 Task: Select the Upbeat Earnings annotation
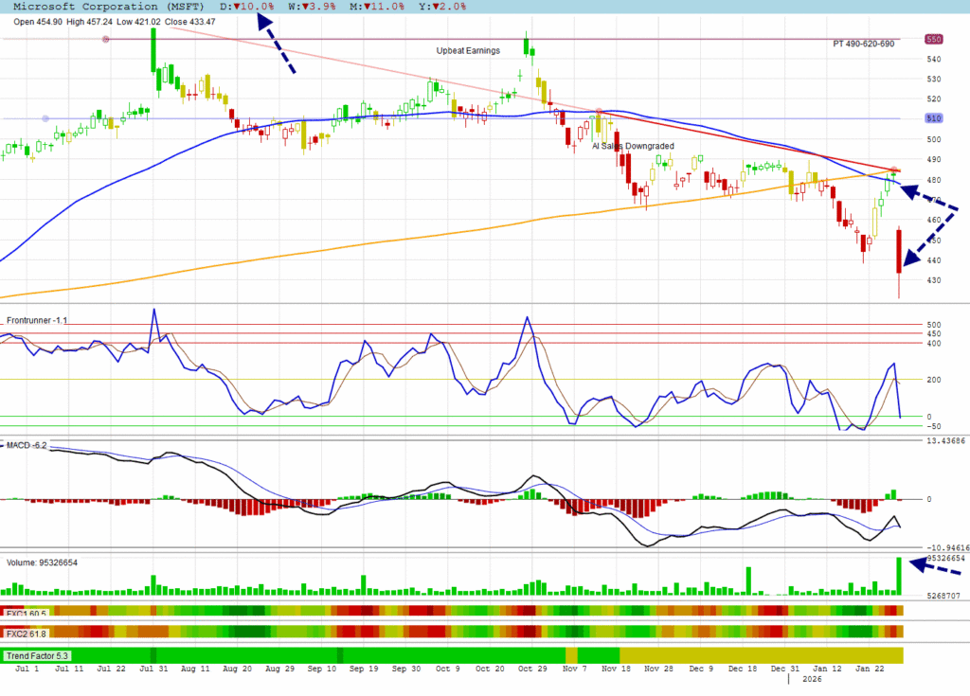pyautogui.click(x=467, y=50)
